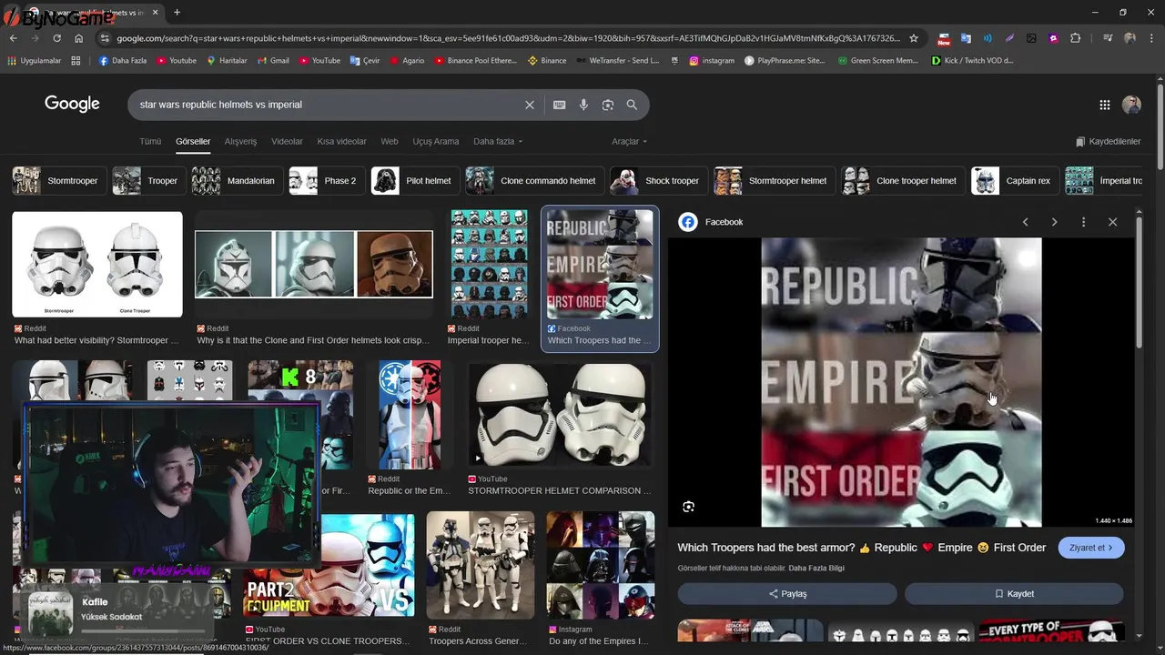Open the Troopers Across Generations Reddit thumbnail
Viewport: 1165px width, 655px height.
click(x=481, y=565)
